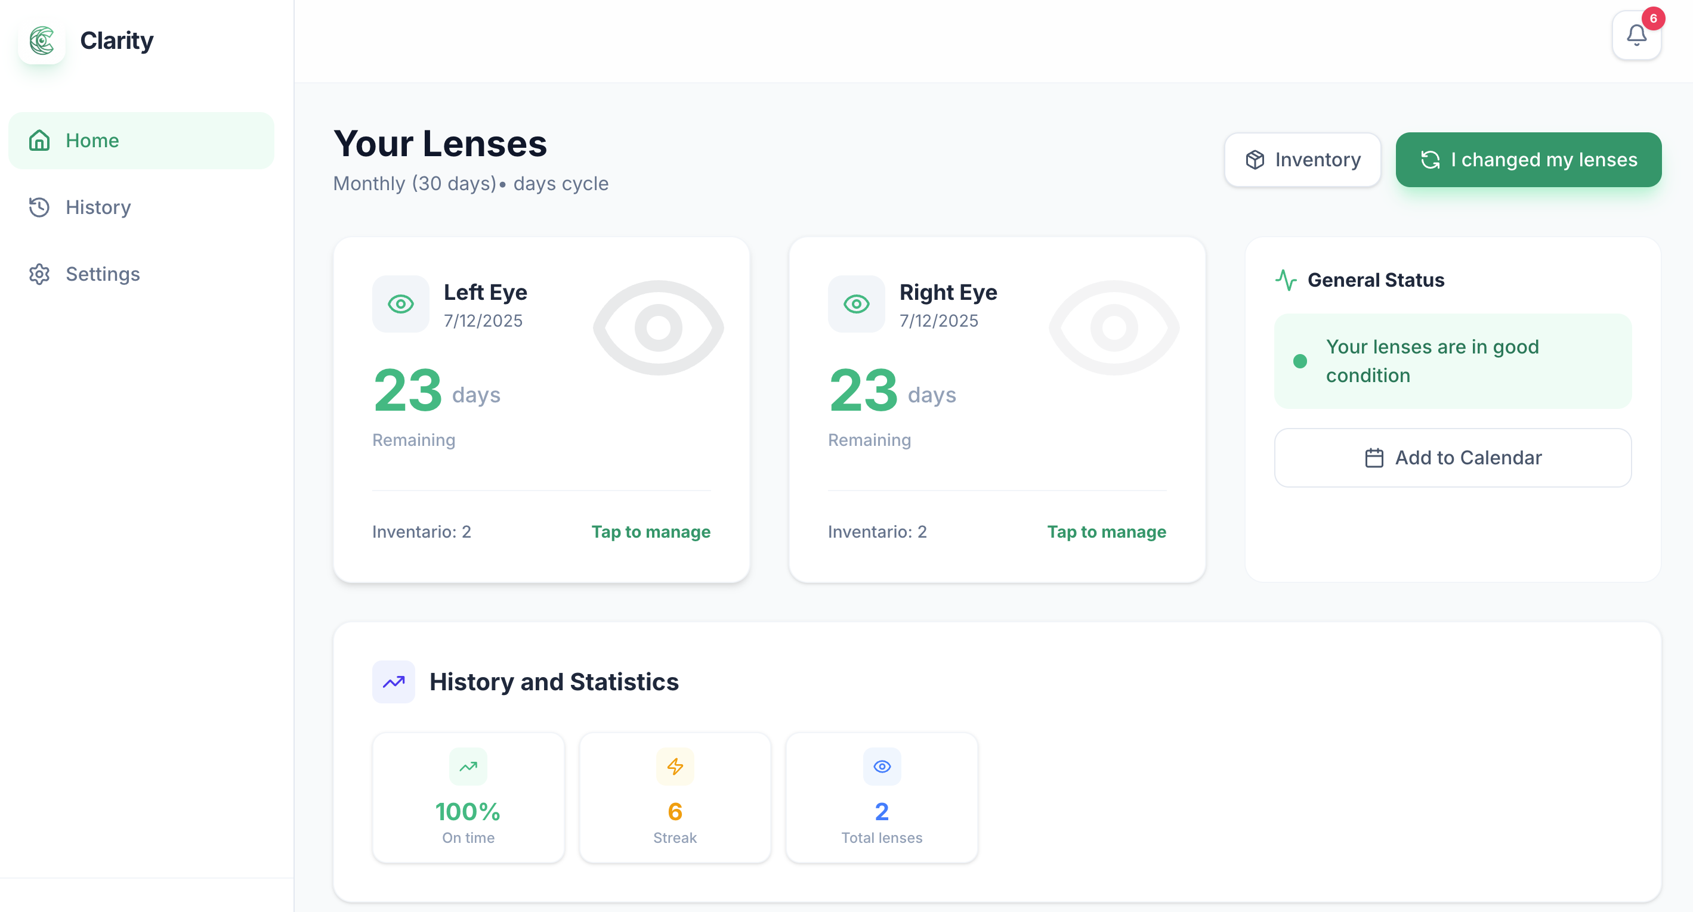Click the 6 Streak stat card
1693x912 pixels.
(x=674, y=797)
